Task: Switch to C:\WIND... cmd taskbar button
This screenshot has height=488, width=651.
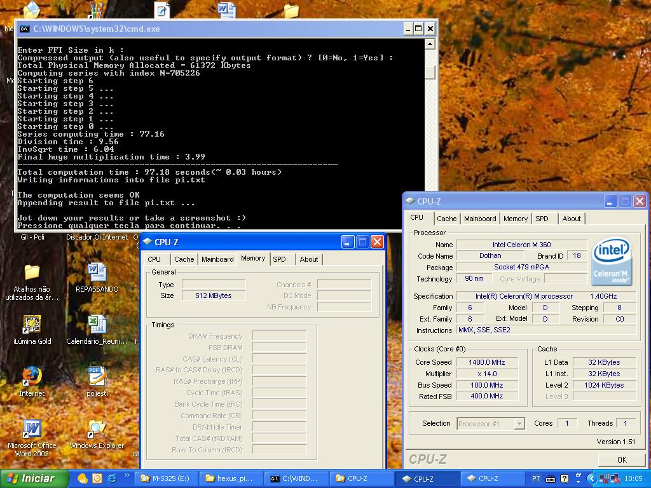Action: click(295, 478)
